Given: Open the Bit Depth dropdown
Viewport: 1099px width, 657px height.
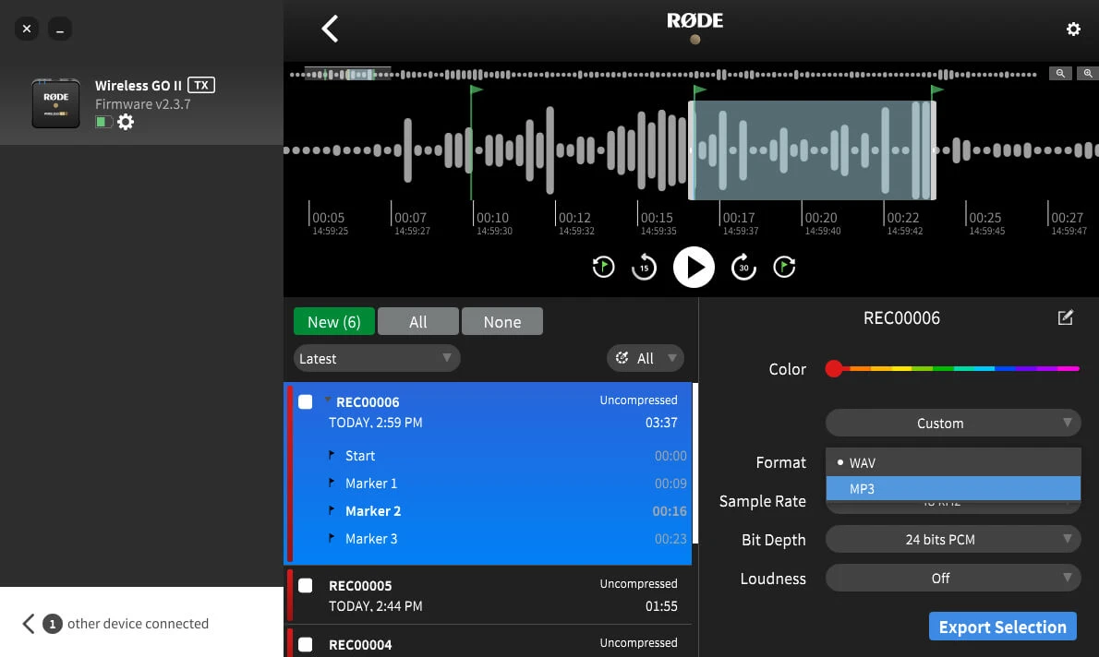Looking at the screenshot, I should pos(952,539).
